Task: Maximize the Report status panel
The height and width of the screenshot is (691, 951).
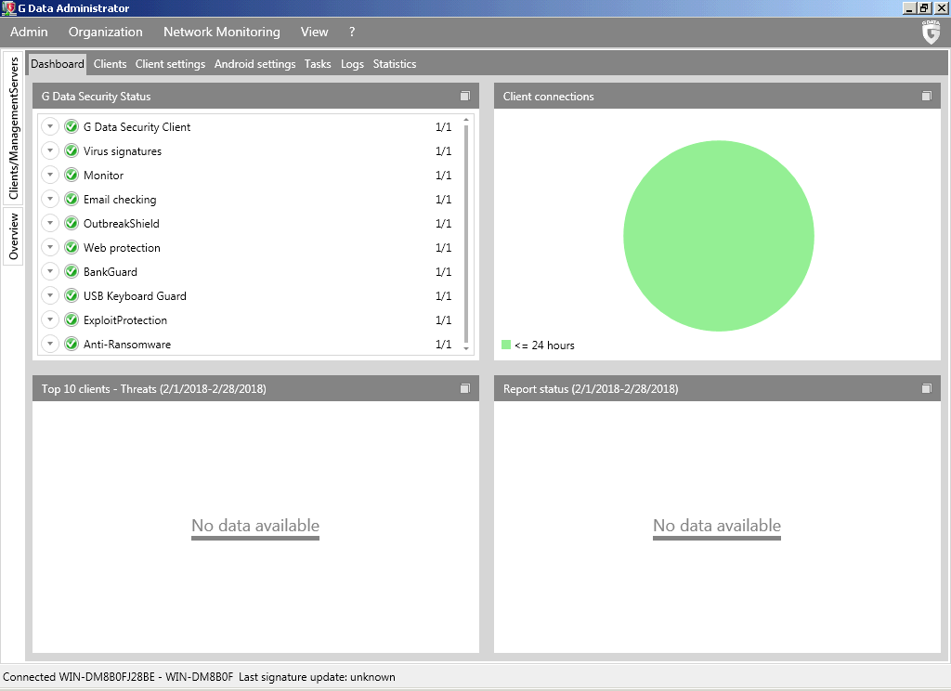Action: [x=926, y=389]
